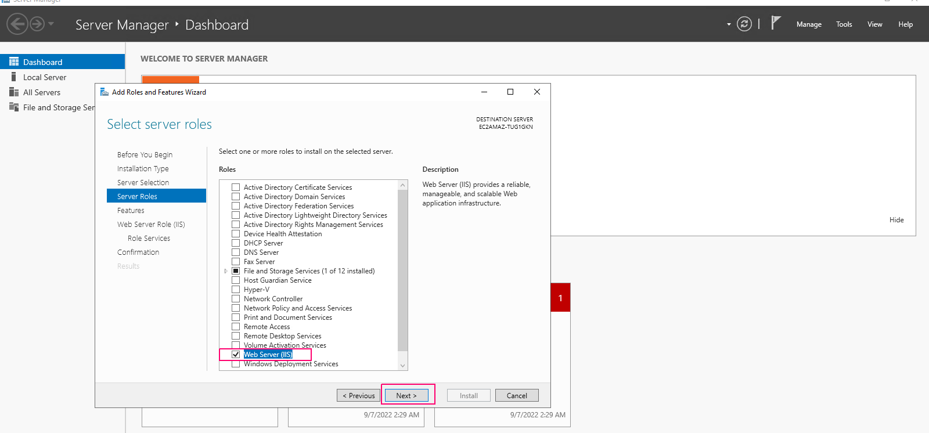
Task: Open the Help menu
Action: tap(906, 24)
